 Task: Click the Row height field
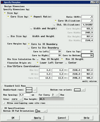point(51,99)
